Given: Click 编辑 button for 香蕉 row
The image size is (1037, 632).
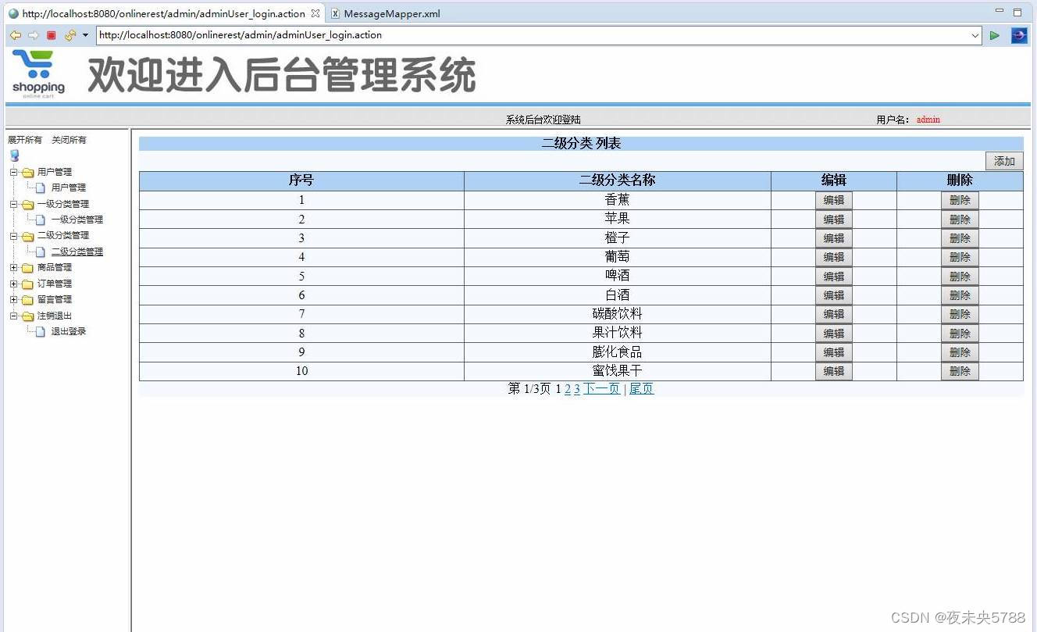Looking at the screenshot, I should pos(834,200).
